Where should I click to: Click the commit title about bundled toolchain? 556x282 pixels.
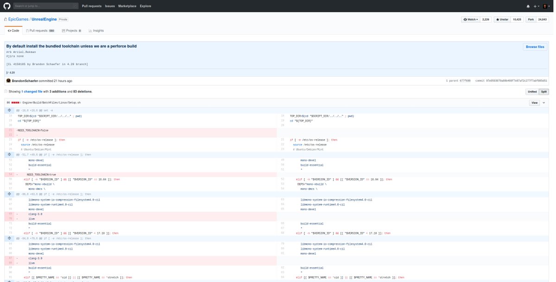point(71,46)
